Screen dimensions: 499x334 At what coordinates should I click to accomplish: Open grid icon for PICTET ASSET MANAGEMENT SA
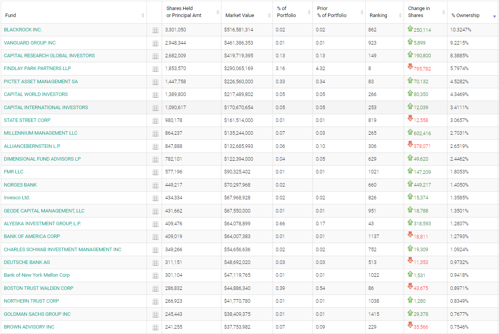[155, 82]
